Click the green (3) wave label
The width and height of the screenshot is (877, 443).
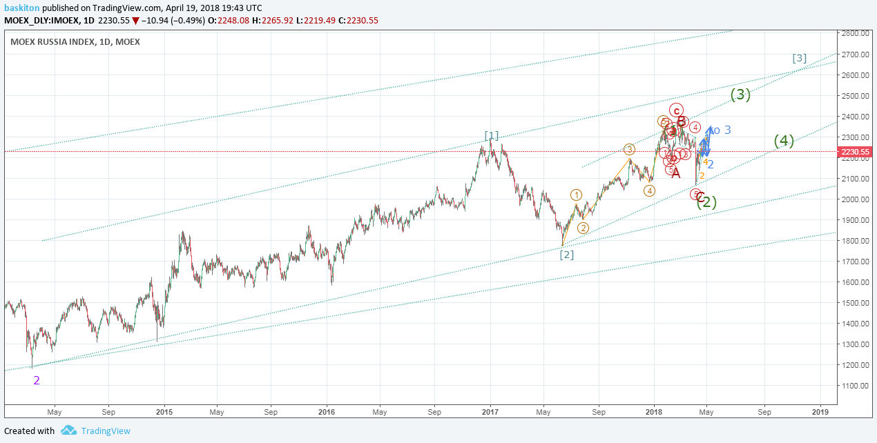coord(740,95)
